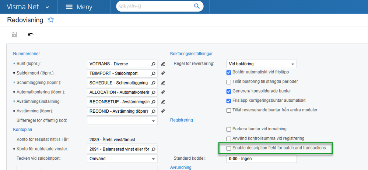Image resolution: width=368 pixels, height=170 pixels.
Task: Check Tillåt bokföring till stängda perioder
Action: click(229, 82)
